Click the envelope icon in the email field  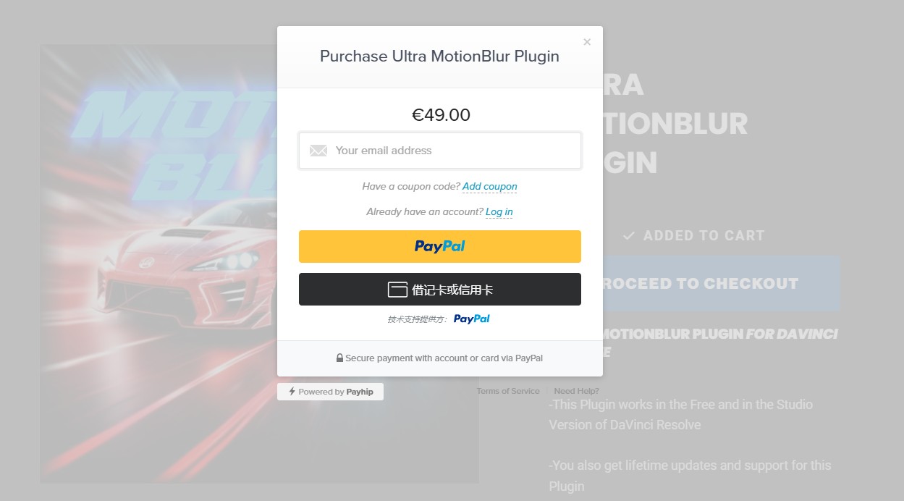click(318, 151)
